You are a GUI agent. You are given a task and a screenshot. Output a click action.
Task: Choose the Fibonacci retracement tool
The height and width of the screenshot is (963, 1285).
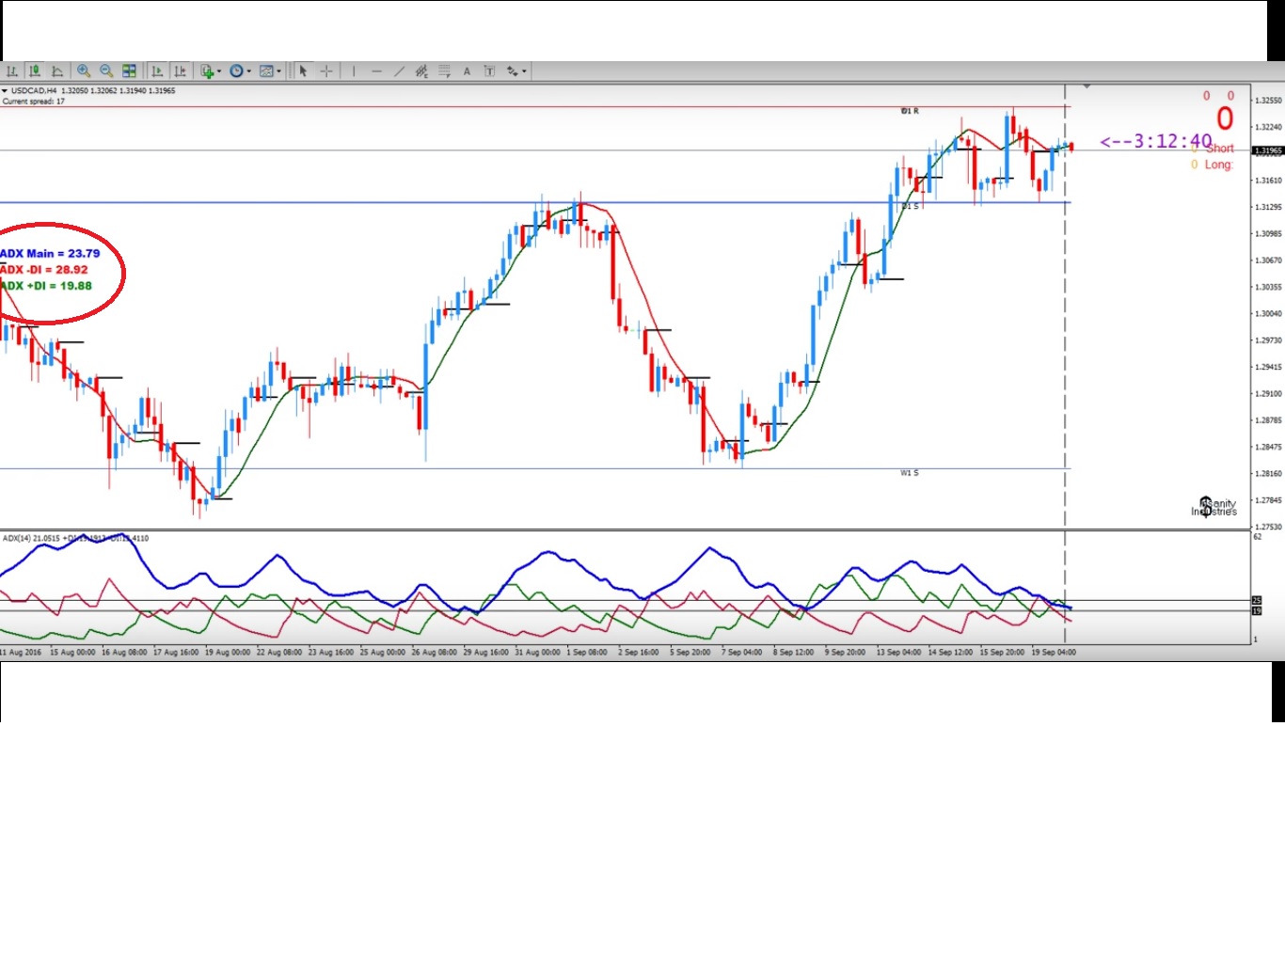click(444, 71)
